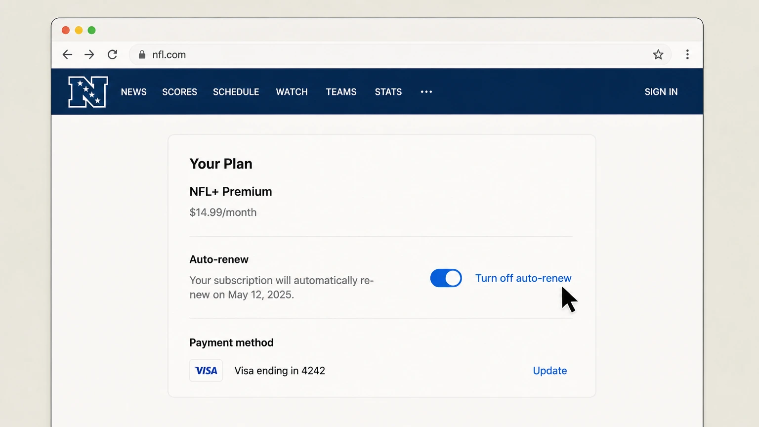This screenshot has height=427, width=759.
Task: Click the Visa ending in 4242 text
Action: tap(280, 371)
